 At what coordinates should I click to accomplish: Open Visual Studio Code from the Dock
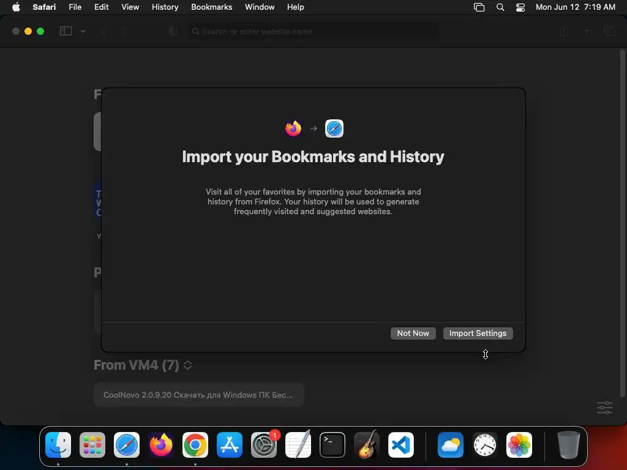point(401,445)
